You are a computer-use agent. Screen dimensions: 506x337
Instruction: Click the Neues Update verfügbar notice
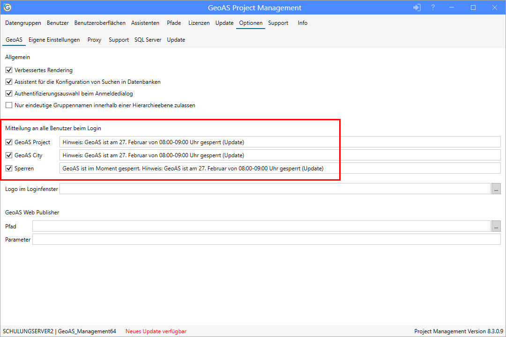pos(156,331)
